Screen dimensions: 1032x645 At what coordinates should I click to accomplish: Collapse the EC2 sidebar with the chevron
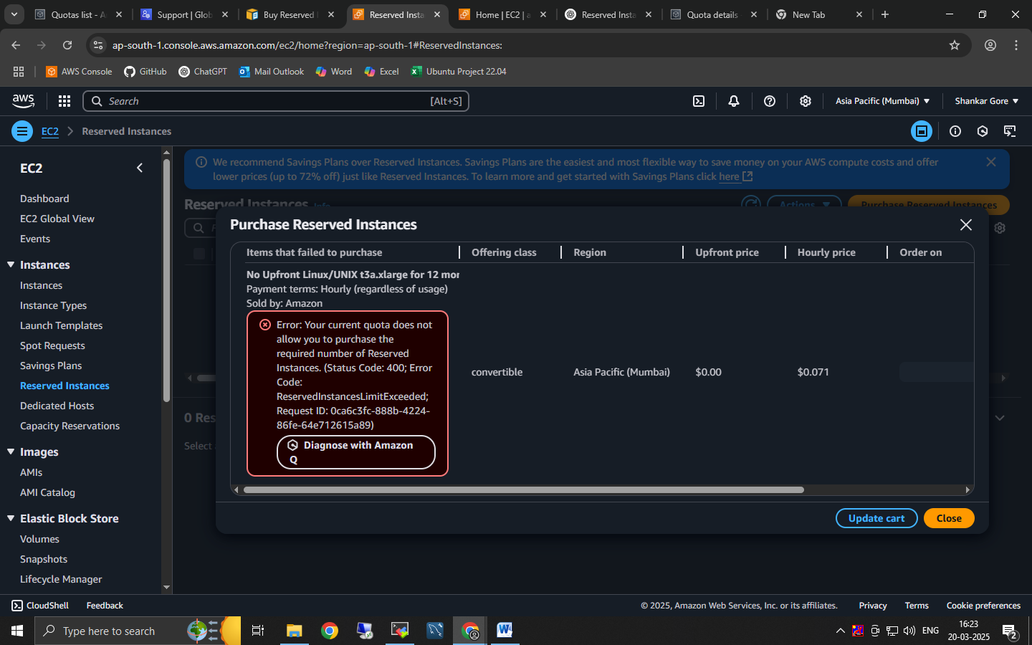[x=140, y=168]
